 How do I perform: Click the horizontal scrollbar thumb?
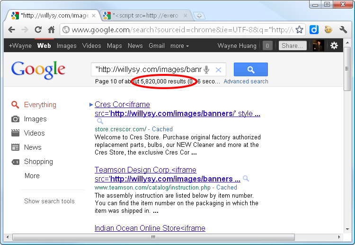click(153, 237)
